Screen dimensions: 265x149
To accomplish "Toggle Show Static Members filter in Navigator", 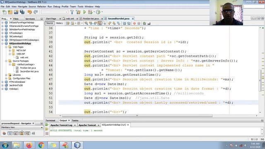I will coord(16,133).
